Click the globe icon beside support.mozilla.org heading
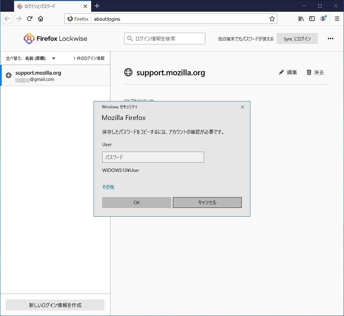Viewport: 344px width, 316px height. 128,72
